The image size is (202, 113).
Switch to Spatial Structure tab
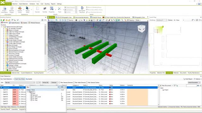(14, 23)
